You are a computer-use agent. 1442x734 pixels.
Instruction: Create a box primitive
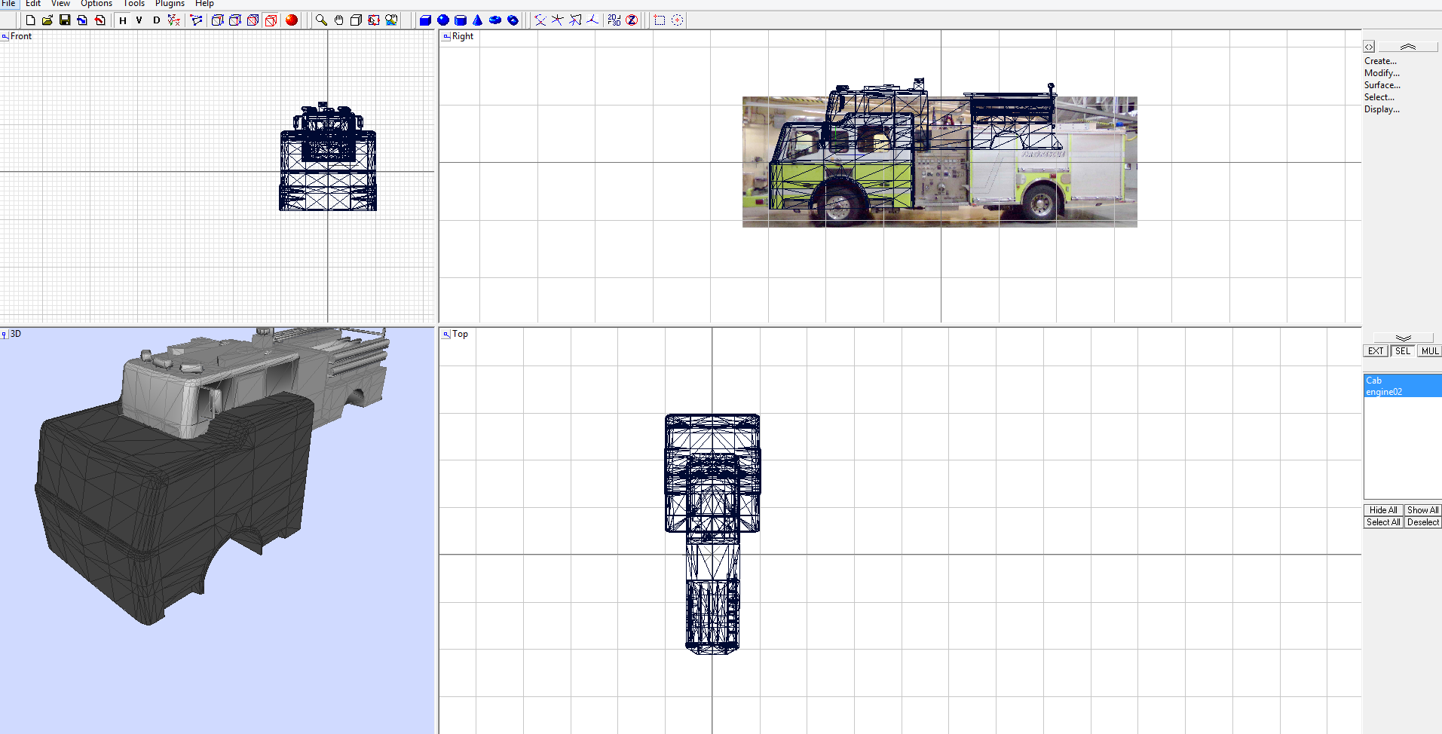pyautogui.click(x=425, y=20)
